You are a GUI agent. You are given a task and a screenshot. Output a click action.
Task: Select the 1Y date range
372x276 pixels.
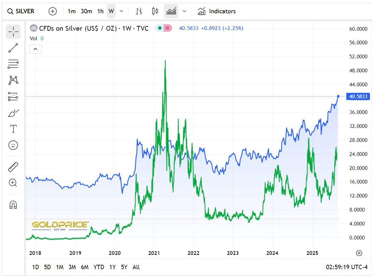pyautogui.click(x=113, y=267)
